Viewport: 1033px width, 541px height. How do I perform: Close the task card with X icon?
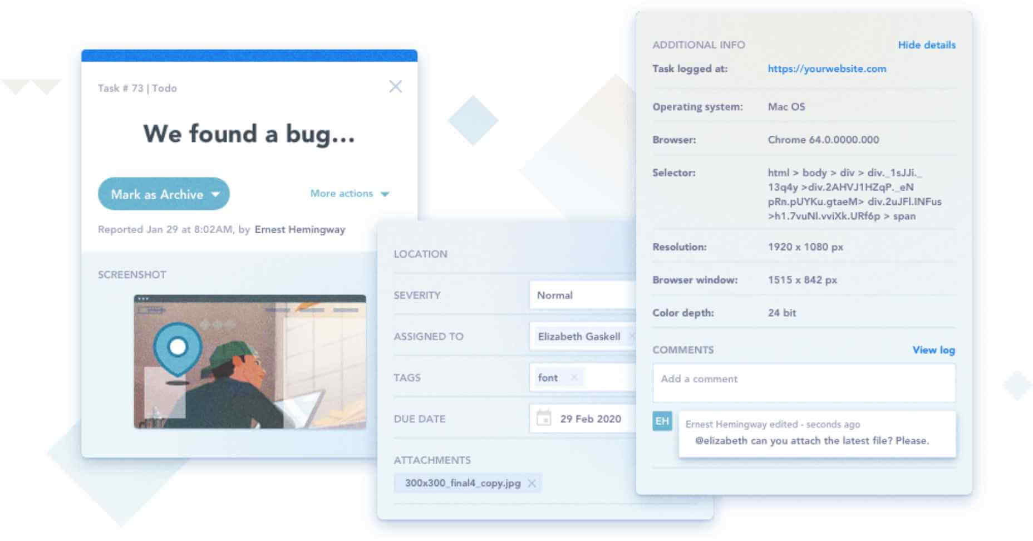pyautogui.click(x=395, y=86)
